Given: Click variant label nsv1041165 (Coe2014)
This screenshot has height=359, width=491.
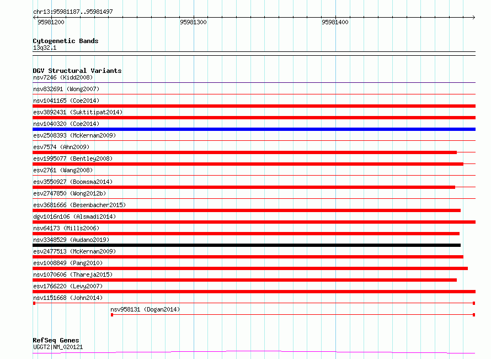Looking at the screenshot, I should click(x=66, y=101).
